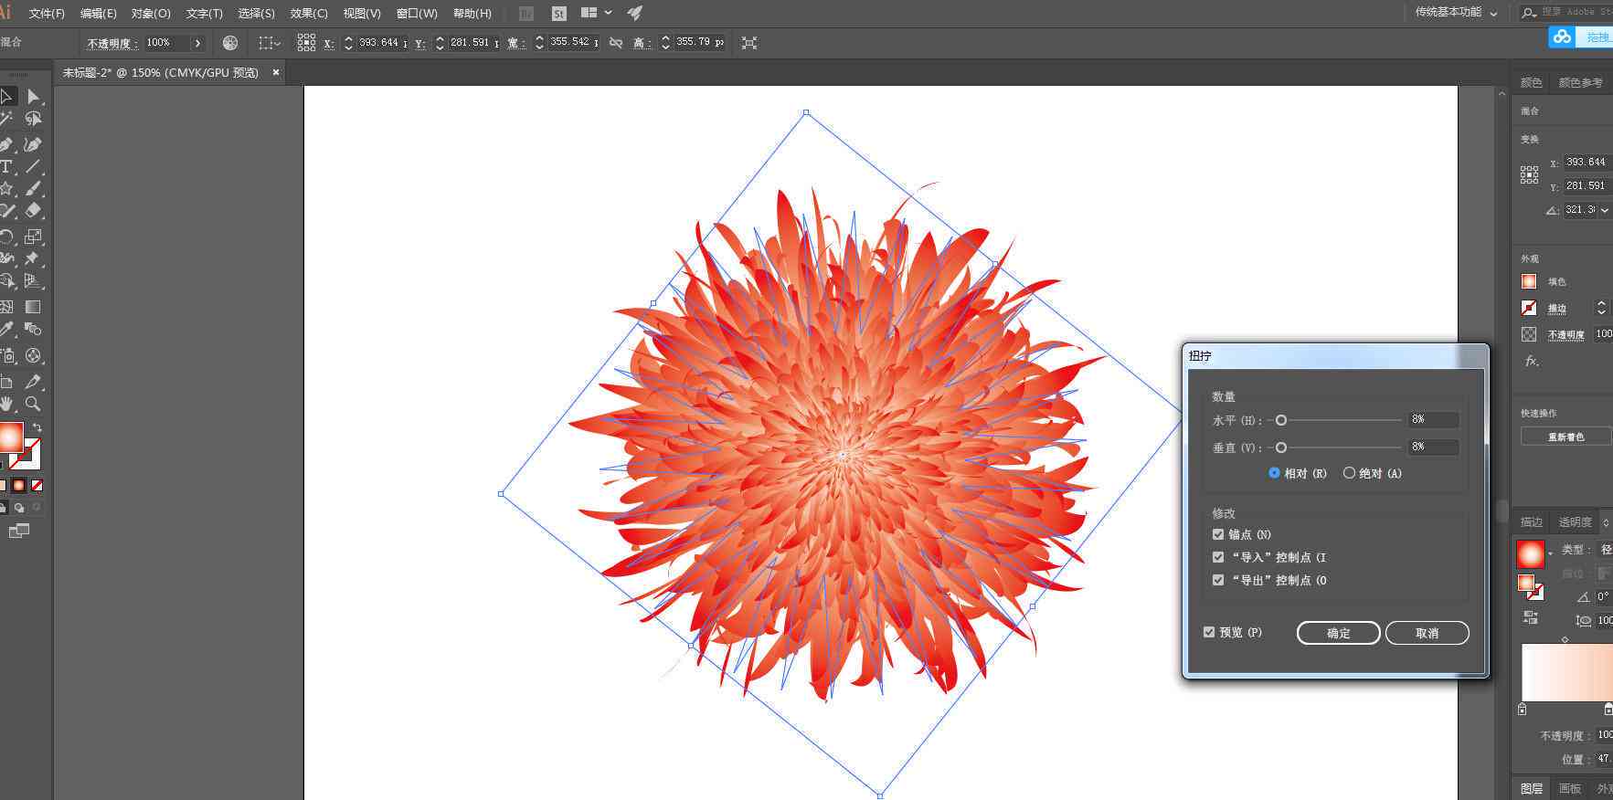Click the Recolor Artwork wheel icon
This screenshot has width=1613, height=800.
(x=230, y=43)
